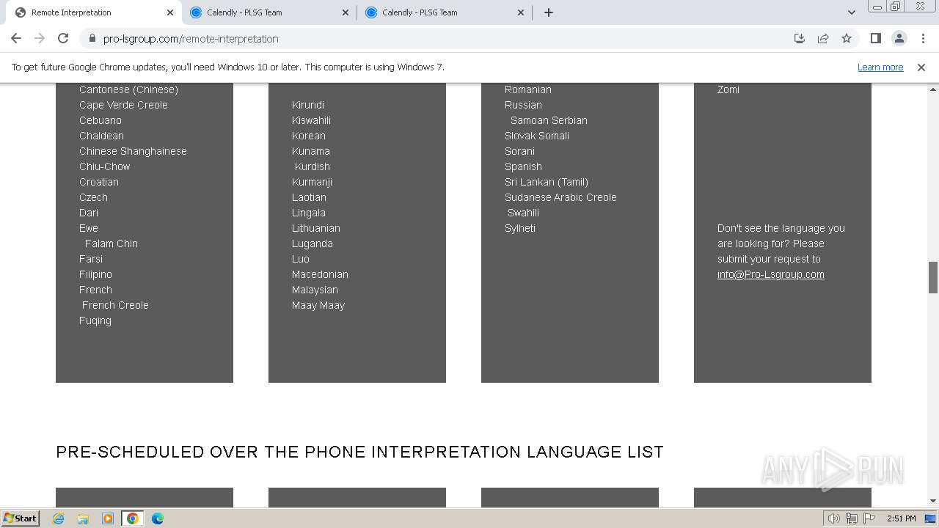Click the info@Pro-Lsgroup.com email link
Screen dimensions: 939x528
click(x=771, y=274)
